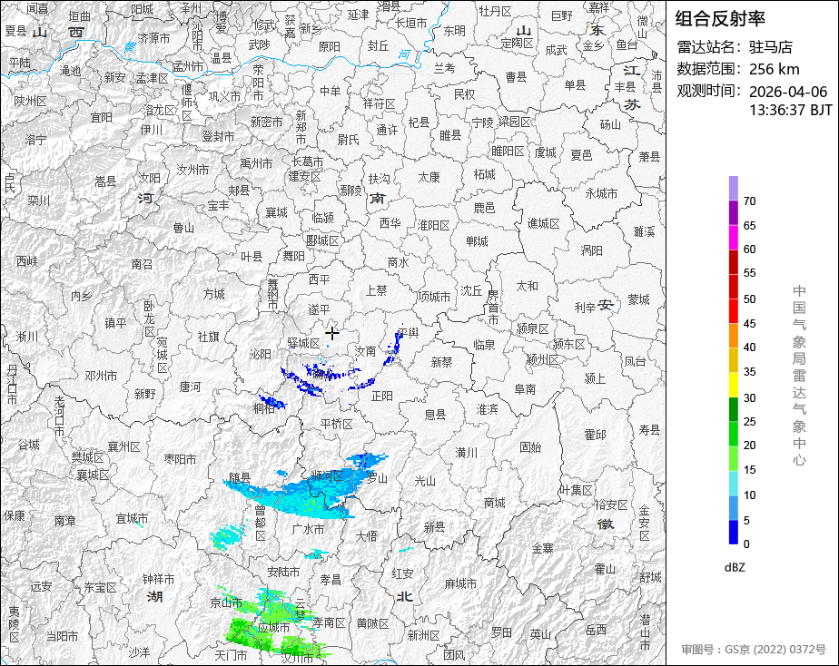Click the station name value 驻马店
The width and height of the screenshot is (839, 666).
click(x=771, y=47)
